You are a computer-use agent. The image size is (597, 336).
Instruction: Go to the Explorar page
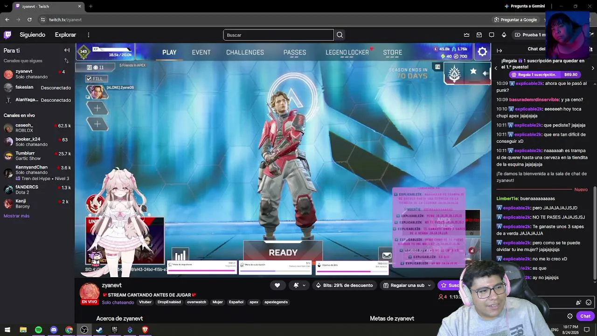tap(65, 35)
